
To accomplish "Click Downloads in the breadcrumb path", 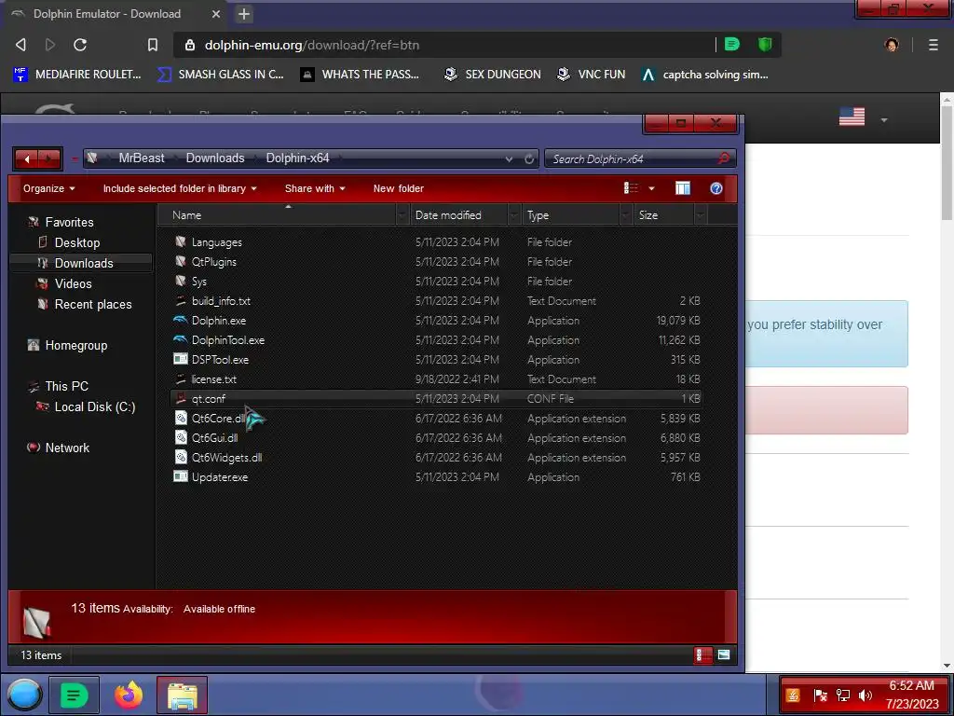I will click(215, 158).
